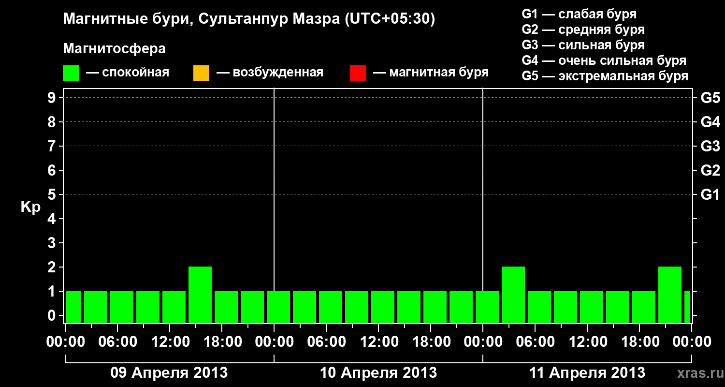Click the 12:00 time label of 11 April
This screenshot has height=387, width=725.
coord(587,342)
